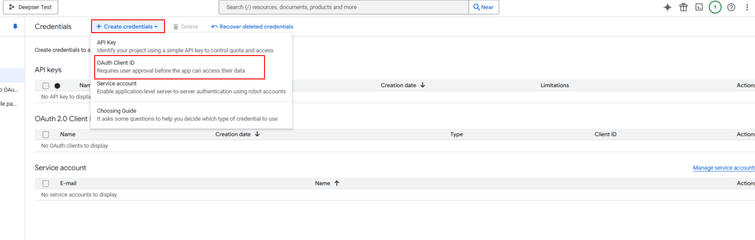
Task: Click the black dot in API keys header
Action: tap(57, 86)
